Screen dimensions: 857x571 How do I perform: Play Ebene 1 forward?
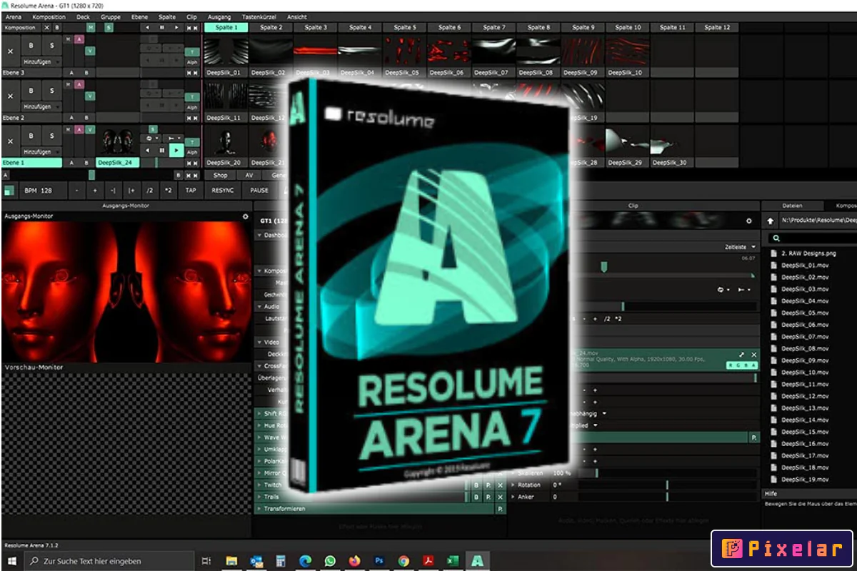pyautogui.click(x=176, y=151)
